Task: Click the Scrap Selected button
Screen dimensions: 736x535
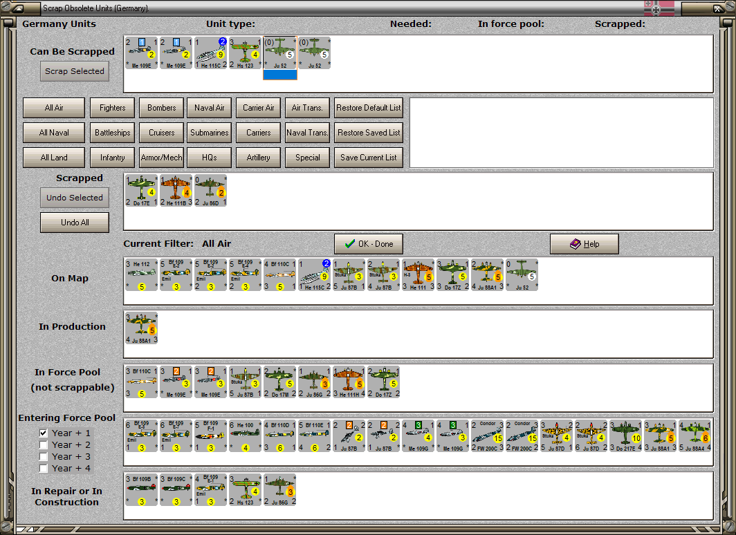Action: click(75, 71)
